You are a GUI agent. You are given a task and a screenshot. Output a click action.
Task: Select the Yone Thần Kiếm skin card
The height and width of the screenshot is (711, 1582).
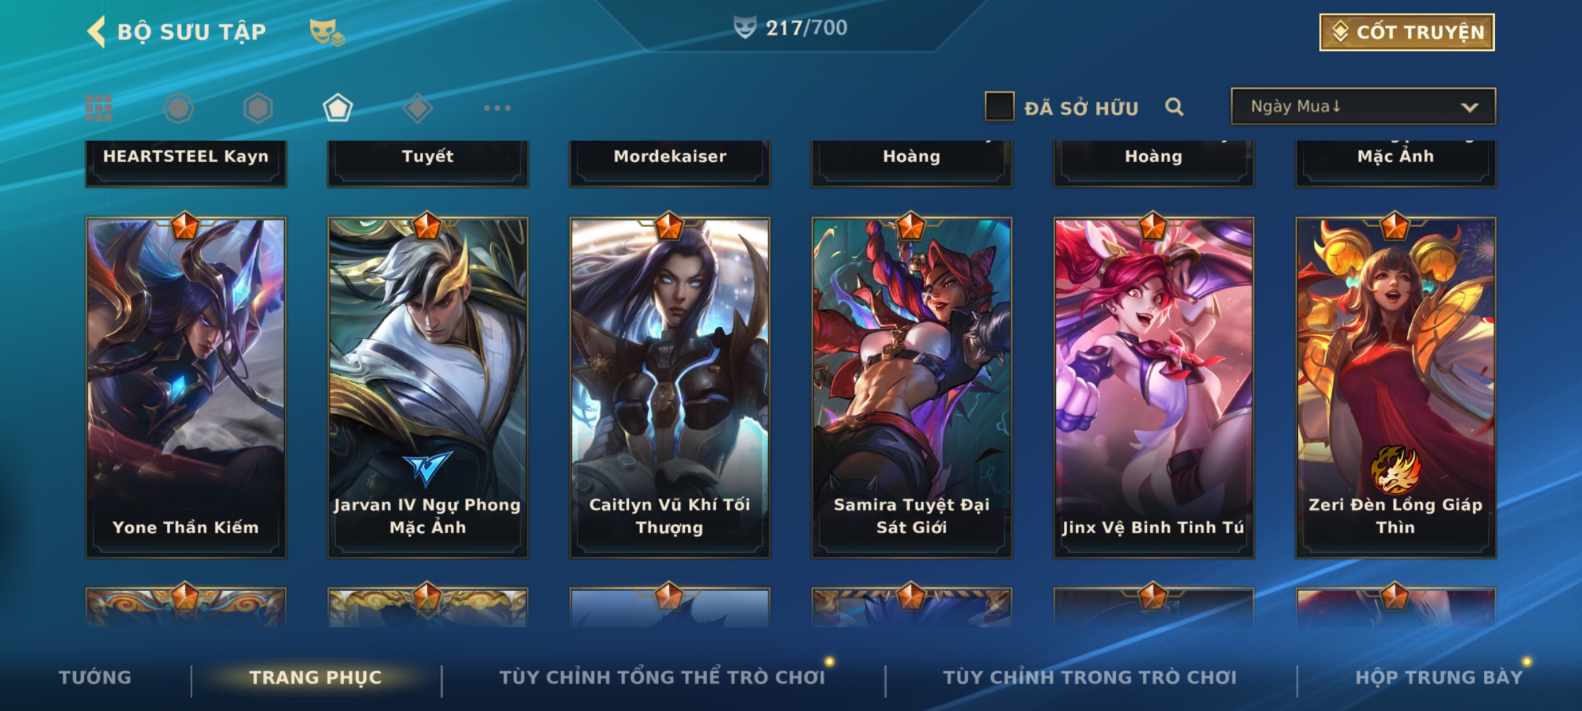click(x=186, y=388)
